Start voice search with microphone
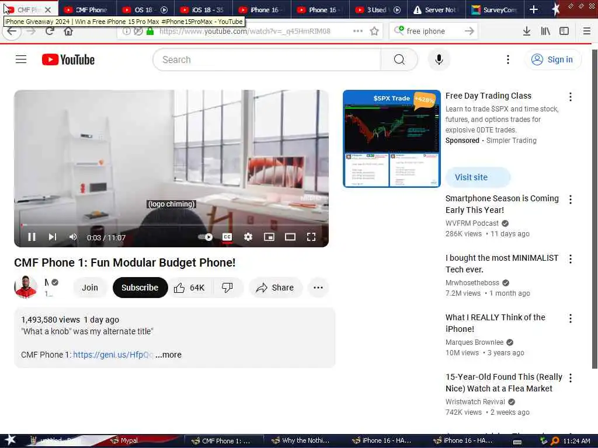This screenshot has width=598, height=448. [x=439, y=60]
